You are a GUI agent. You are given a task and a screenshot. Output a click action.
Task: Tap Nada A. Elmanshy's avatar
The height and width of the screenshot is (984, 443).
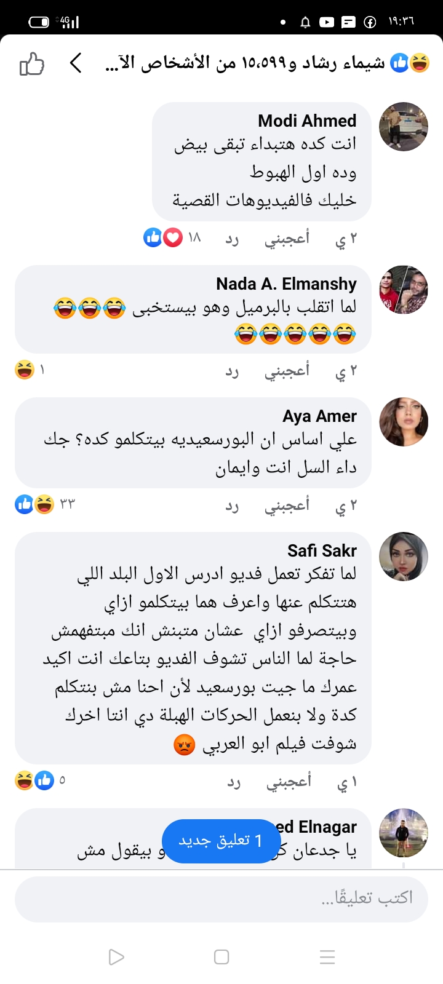click(x=404, y=290)
